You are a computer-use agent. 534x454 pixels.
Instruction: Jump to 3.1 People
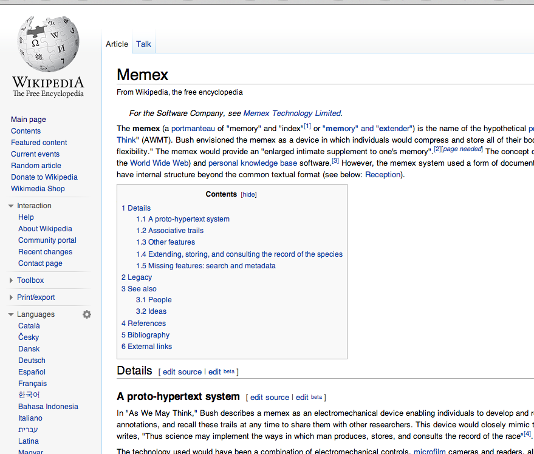154,300
